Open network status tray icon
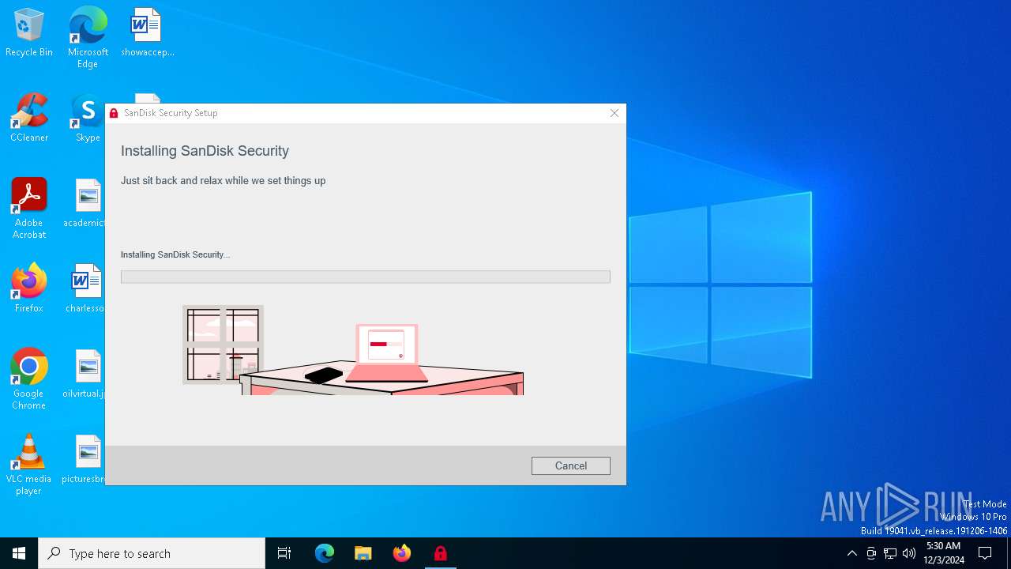The width and height of the screenshot is (1011, 569). click(x=890, y=553)
